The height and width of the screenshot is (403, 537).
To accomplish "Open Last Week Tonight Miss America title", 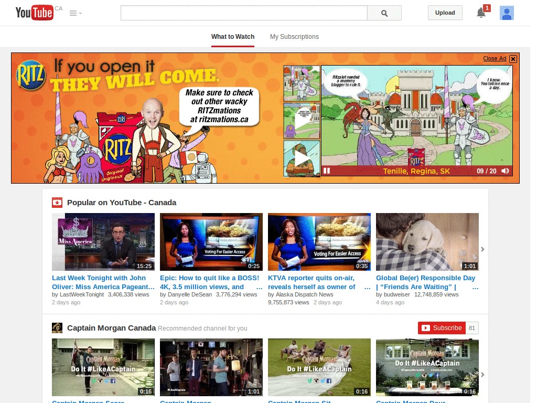I will pyautogui.click(x=103, y=282).
